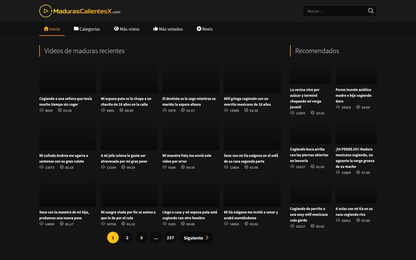Click the clock icon beside 01:02 duration
416x260 pixels.
click(x=246, y=224)
